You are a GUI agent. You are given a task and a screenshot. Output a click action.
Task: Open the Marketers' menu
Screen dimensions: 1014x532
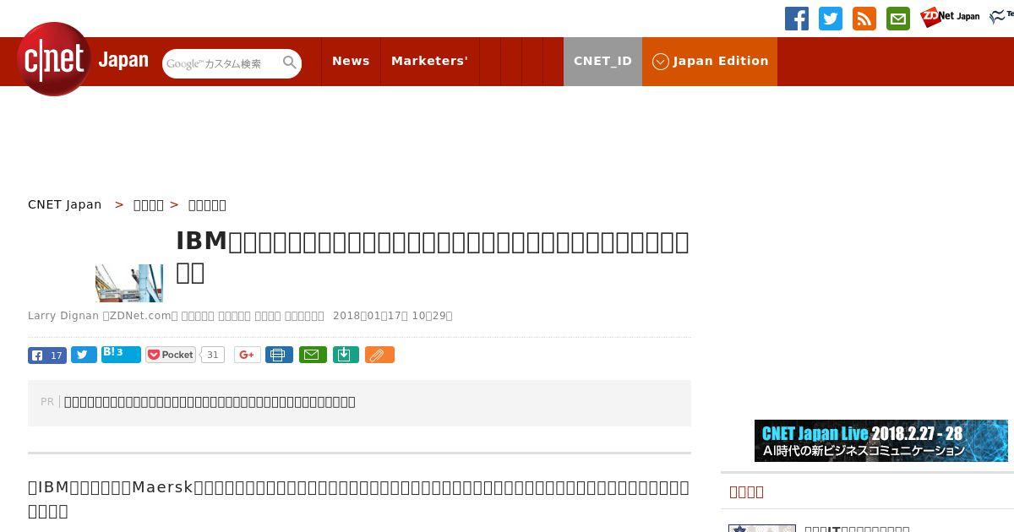point(429,61)
